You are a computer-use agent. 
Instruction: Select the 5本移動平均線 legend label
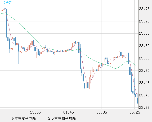point(24,118)
